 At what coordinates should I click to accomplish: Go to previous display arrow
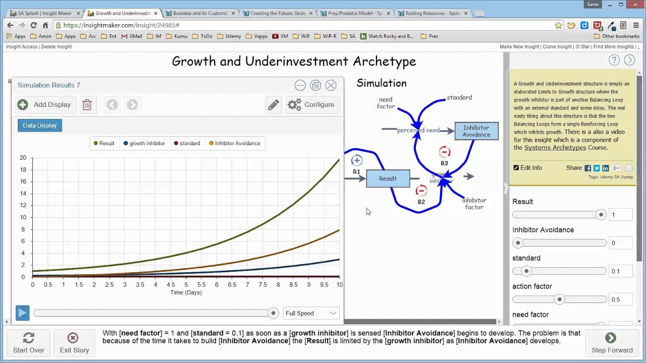(x=112, y=105)
